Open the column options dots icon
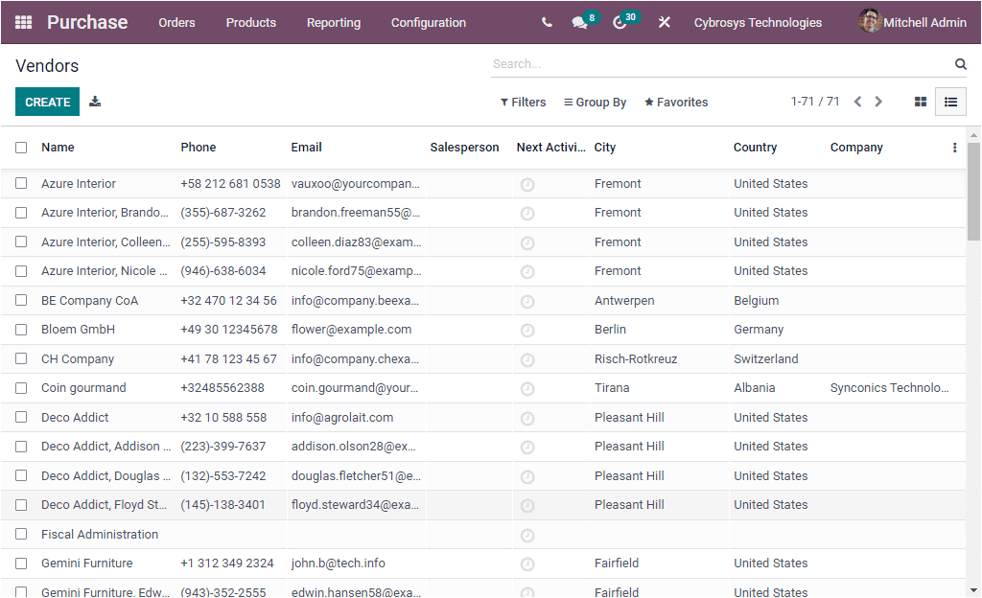 tap(954, 147)
